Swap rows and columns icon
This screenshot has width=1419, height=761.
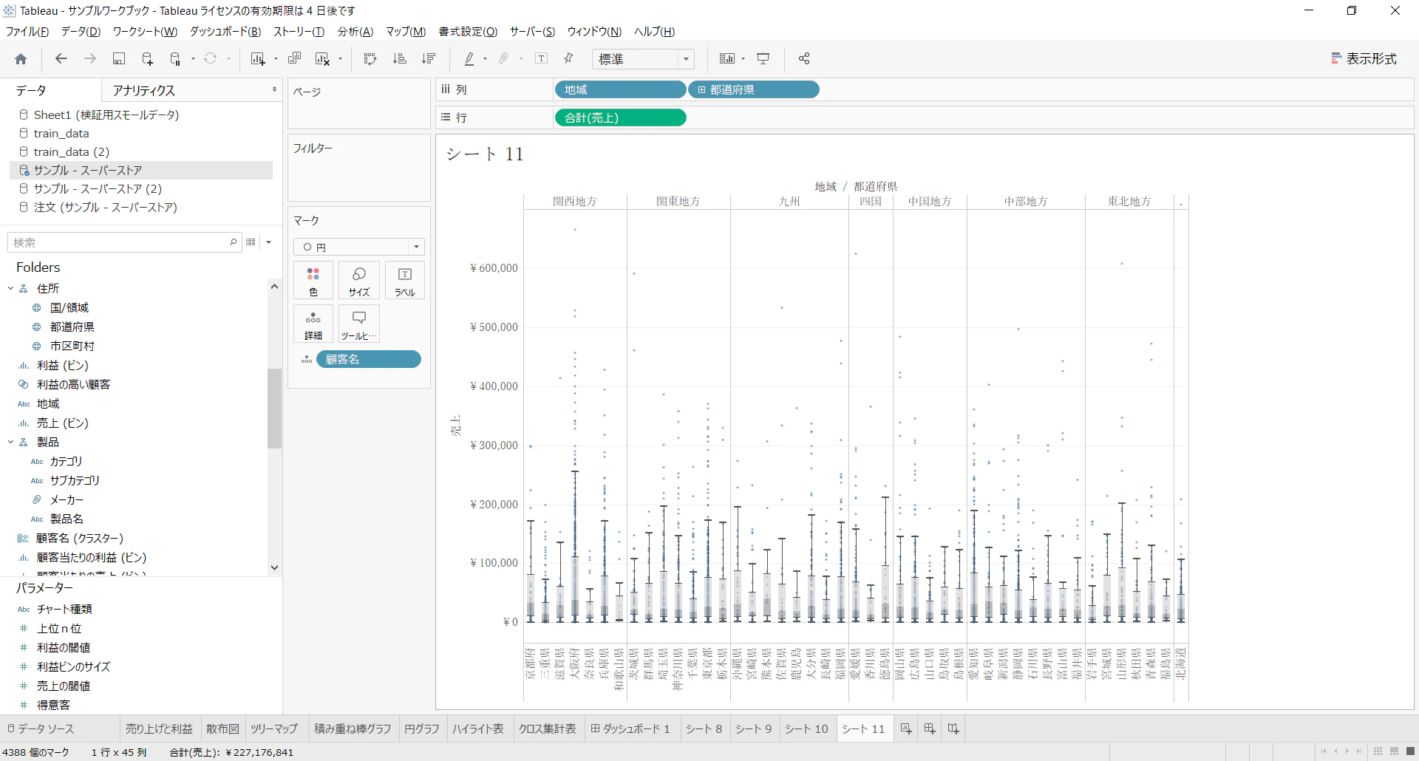tap(370, 59)
